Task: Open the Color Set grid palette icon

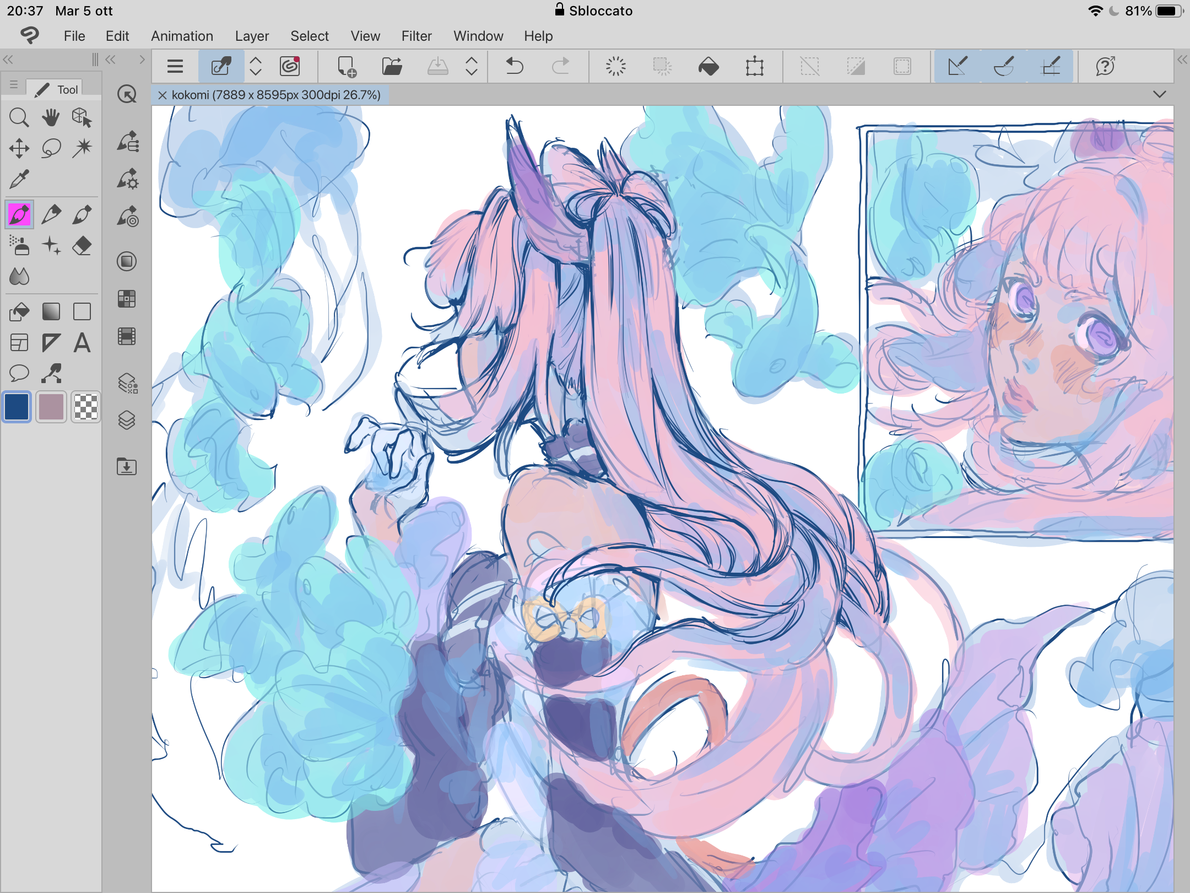Action: click(x=127, y=299)
